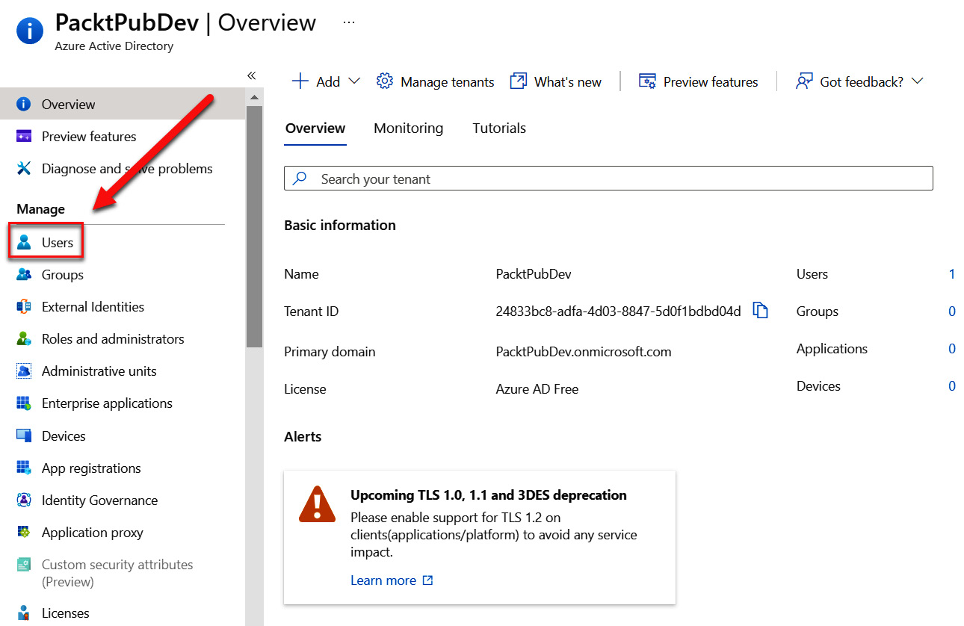Screen dimensions: 964x626
Task: Click the Application proxy icon
Action: pos(24,532)
